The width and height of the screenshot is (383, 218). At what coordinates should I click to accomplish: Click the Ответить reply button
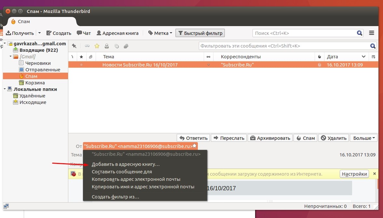click(x=193, y=138)
